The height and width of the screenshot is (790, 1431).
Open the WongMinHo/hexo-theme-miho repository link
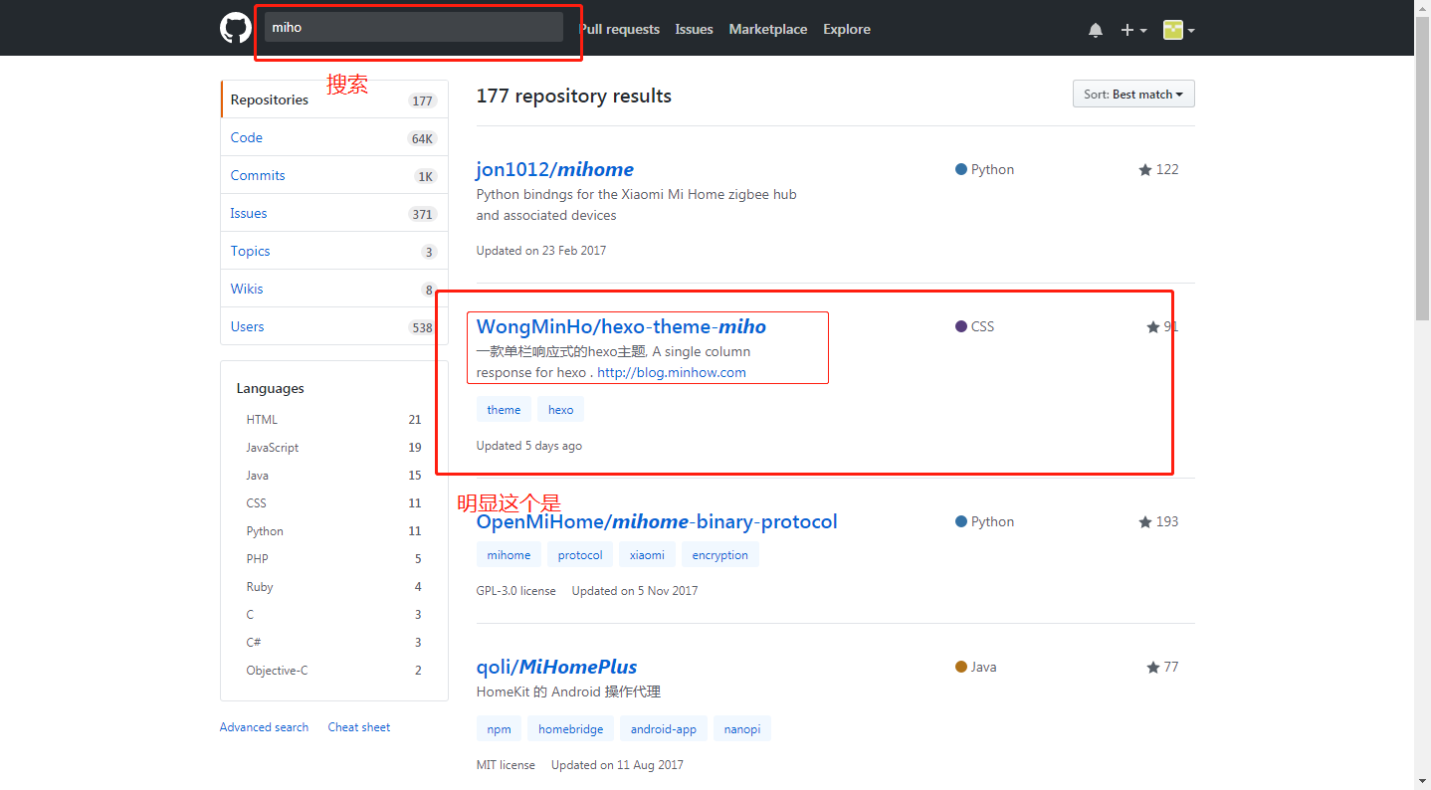pyautogui.click(x=621, y=326)
